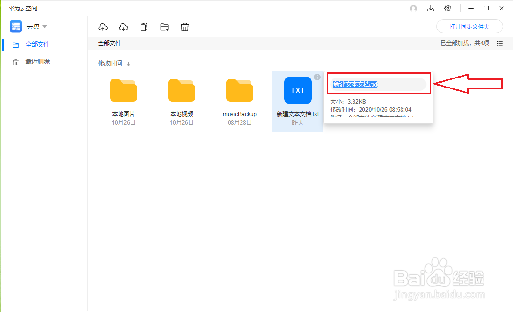The image size is (513, 312).
Task: Switch to 全部文件 in the sidebar
Action: pyautogui.click(x=38, y=44)
